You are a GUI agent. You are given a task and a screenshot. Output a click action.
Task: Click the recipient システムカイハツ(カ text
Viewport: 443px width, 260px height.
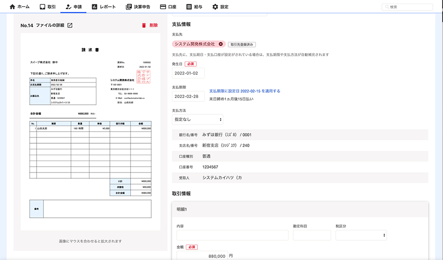coord(222,178)
